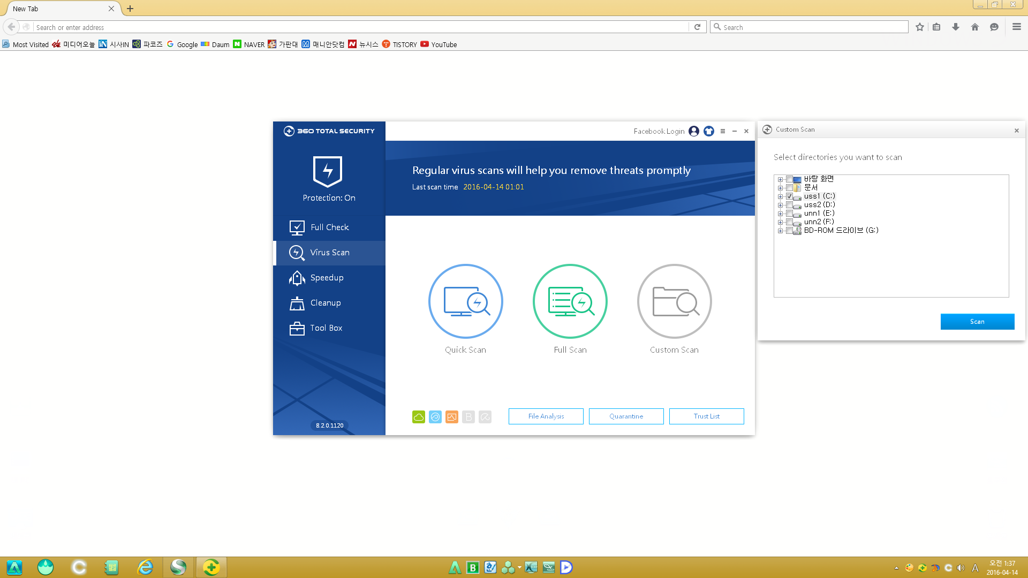Screen dimensions: 1028x578
Task: Uncheck the uss1 (C:) checkbox
Action: (x=789, y=196)
